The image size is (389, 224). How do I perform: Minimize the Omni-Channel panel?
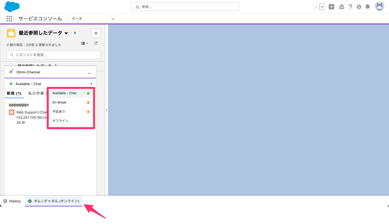pos(89,73)
